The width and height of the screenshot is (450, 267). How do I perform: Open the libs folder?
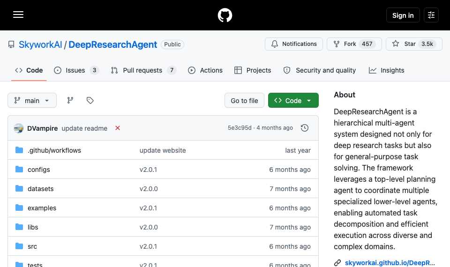click(x=33, y=227)
